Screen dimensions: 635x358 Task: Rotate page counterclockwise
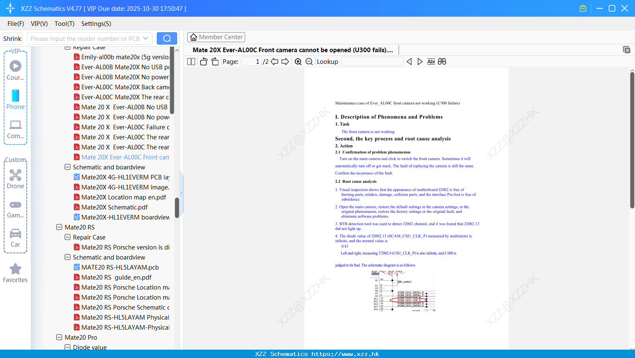[x=204, y=62]
